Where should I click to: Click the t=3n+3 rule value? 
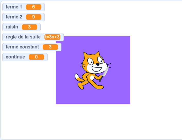[x=52, y=37]
